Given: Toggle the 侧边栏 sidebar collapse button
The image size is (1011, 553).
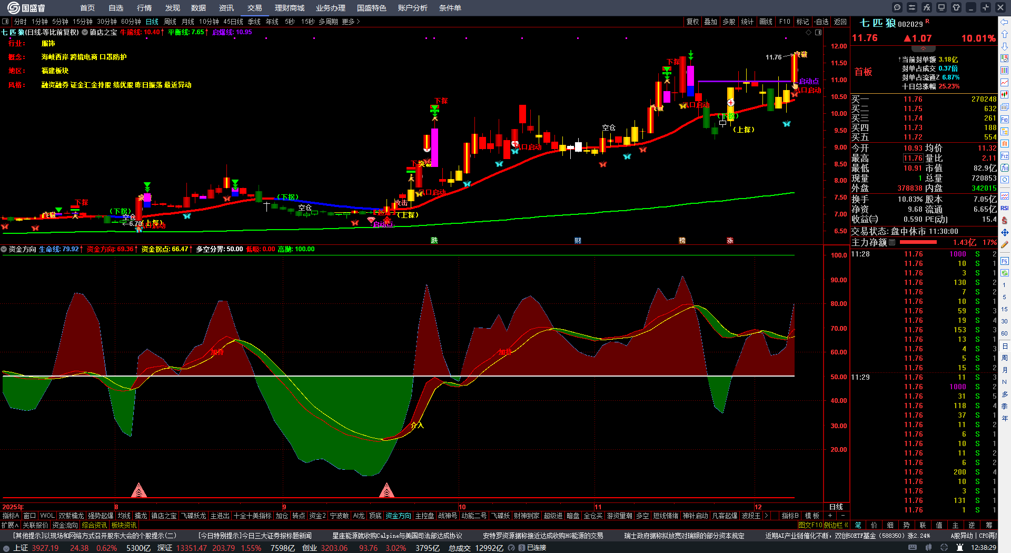Looking at the screenshot, I should (836, 525).
